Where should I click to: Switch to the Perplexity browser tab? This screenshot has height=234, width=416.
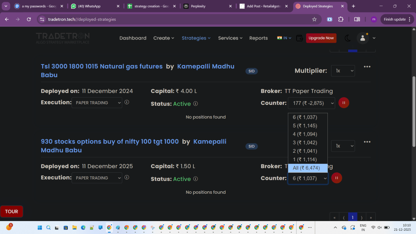pos(207,6)
